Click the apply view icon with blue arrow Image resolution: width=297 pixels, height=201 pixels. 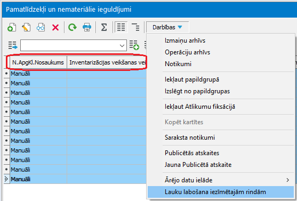click(13, 45)
